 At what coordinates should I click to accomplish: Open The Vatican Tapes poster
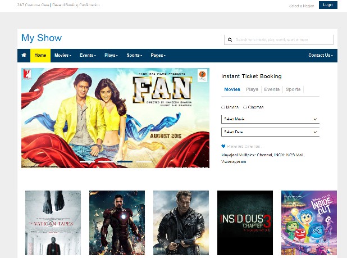(53, 223)
